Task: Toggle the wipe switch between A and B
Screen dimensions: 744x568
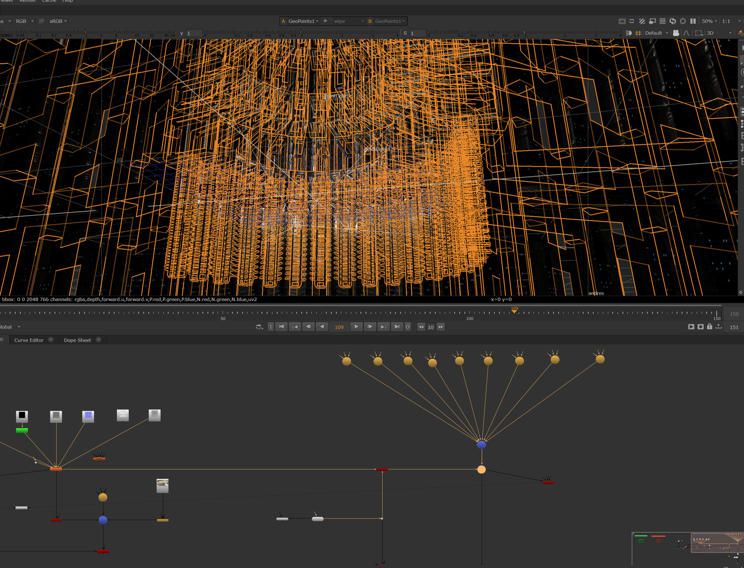Action: (x=326, y=21)
